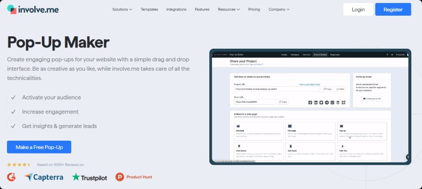Click the Trustpilot logo

(x=89, y=177)
